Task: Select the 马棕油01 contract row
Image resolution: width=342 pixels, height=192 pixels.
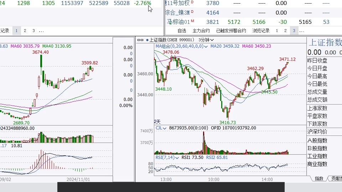Action: pos(178,22)
